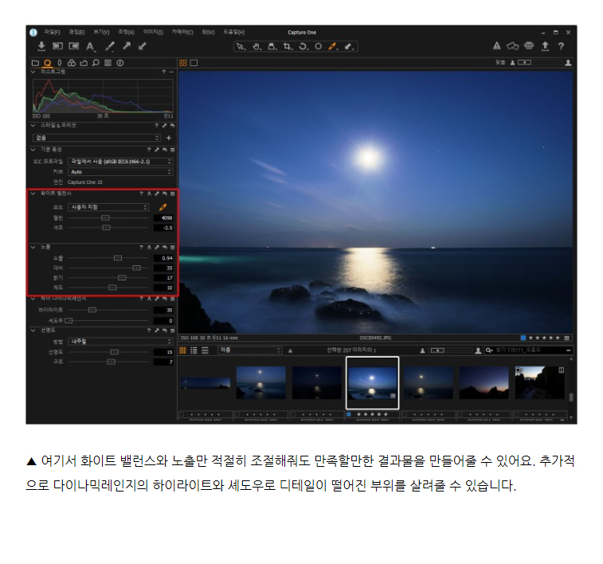The image size is (603, 564).
Task: Select the text annotation 'A' toolbar icon
Action: [x=90, y=46]
